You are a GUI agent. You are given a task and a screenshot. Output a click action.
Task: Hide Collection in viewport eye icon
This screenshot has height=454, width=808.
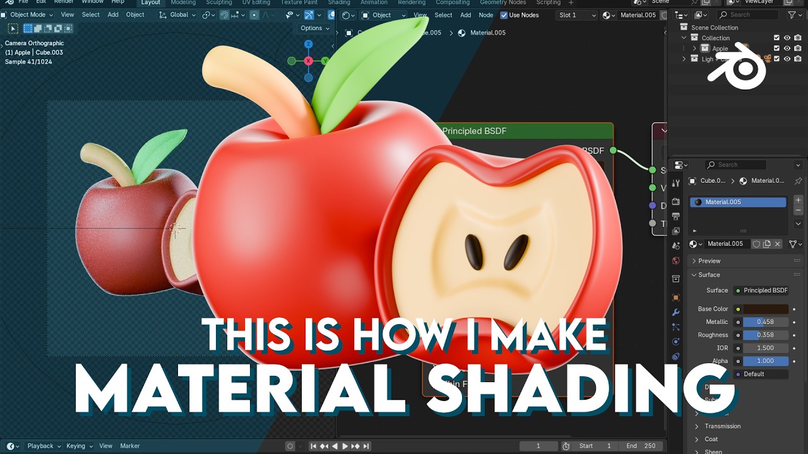click(787, 38)
